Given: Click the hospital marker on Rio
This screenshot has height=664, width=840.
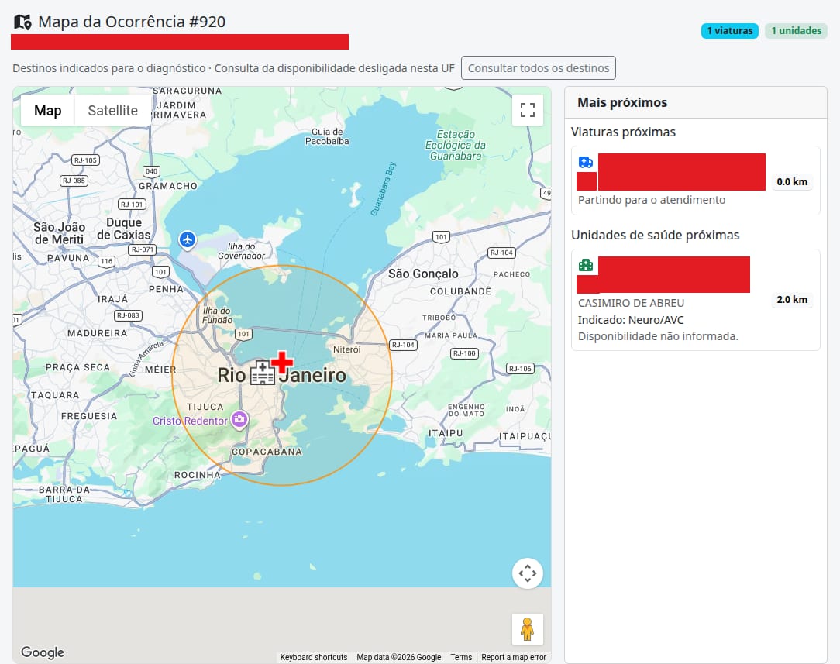Looking at the screenshot, I should point(263,373).
